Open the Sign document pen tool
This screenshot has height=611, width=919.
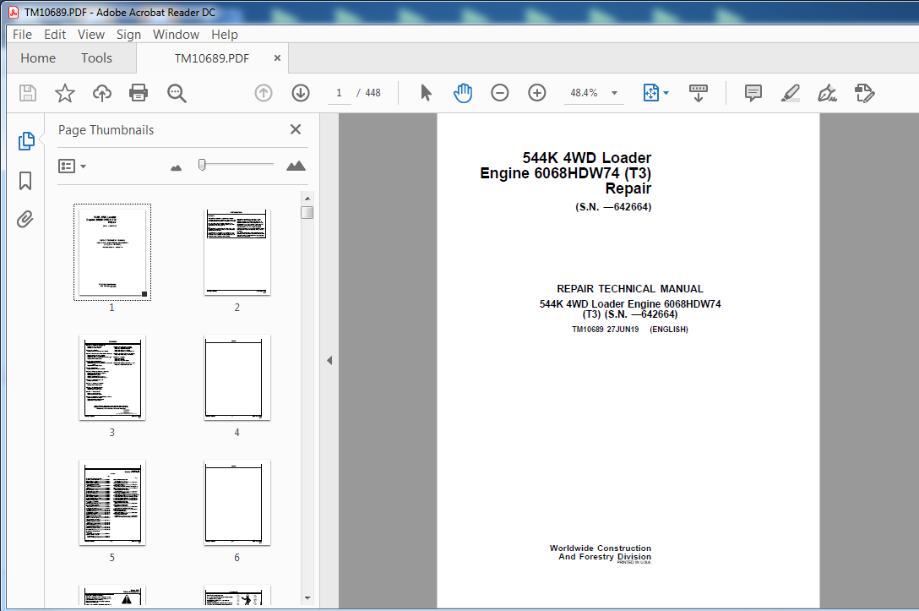click(x=827, y=93)
